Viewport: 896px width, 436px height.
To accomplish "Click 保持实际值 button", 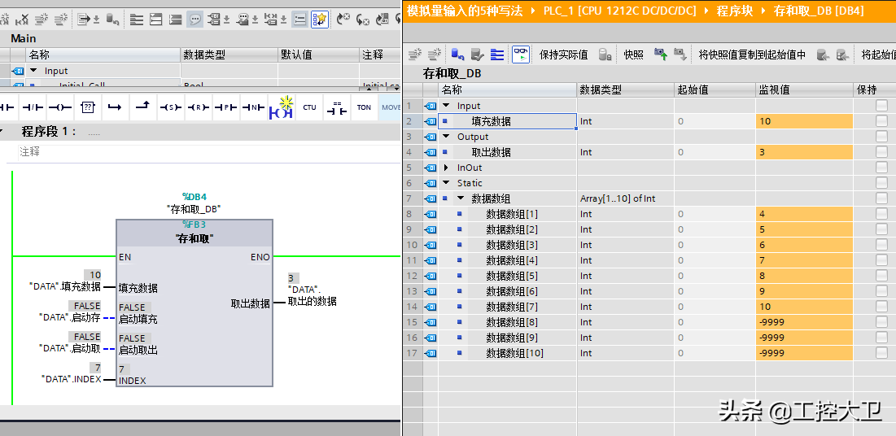I will coord(563,54).
